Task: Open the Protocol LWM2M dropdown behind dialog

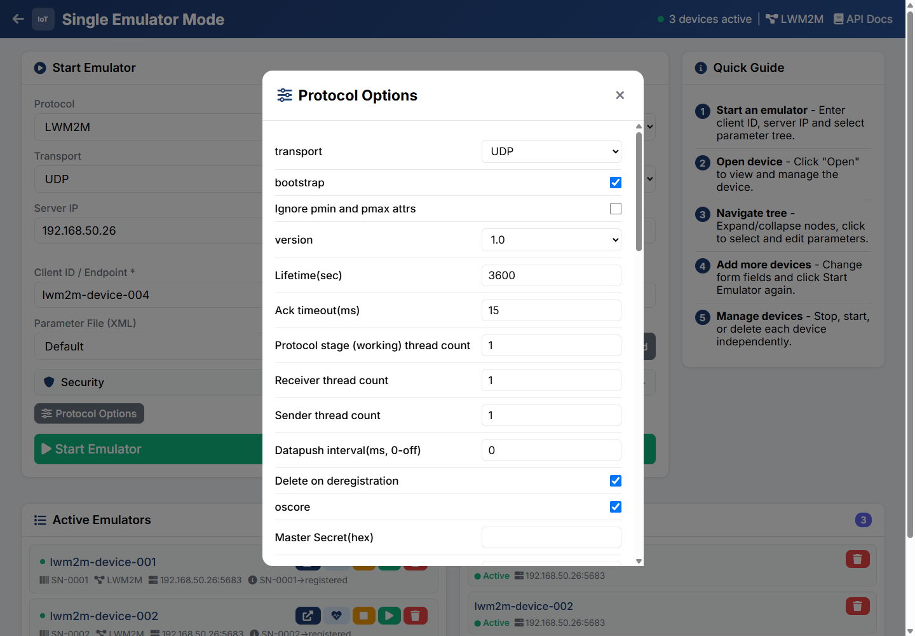Action: pos(149,127)
